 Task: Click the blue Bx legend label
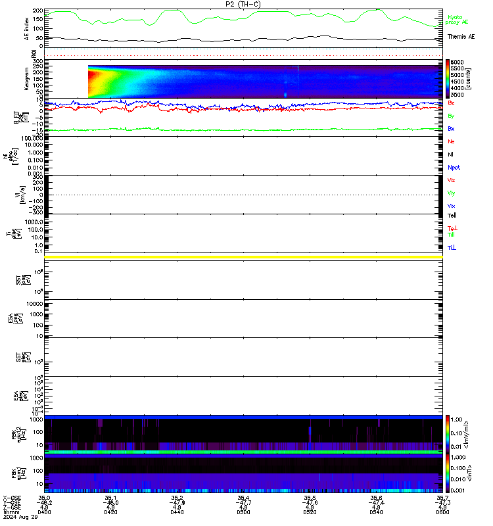(451, 128)
